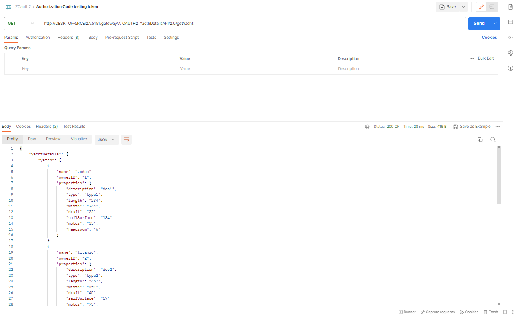Click the Save floppy disk icon

442,7
